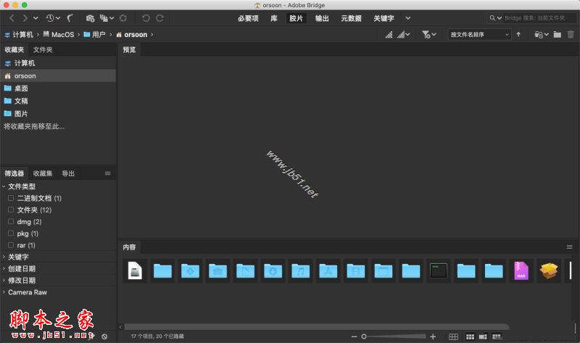Check the rar filter checkbox

click(x=11, y=245)
